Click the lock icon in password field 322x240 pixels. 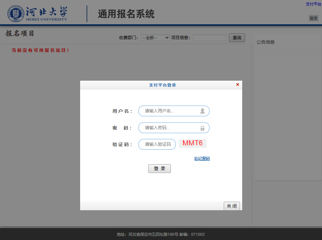202,128
